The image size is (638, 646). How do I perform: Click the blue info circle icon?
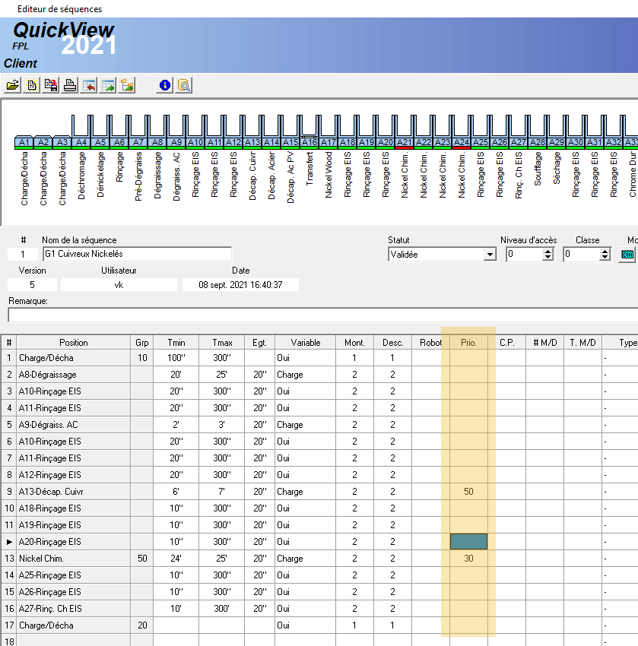(x=164, y=85)
